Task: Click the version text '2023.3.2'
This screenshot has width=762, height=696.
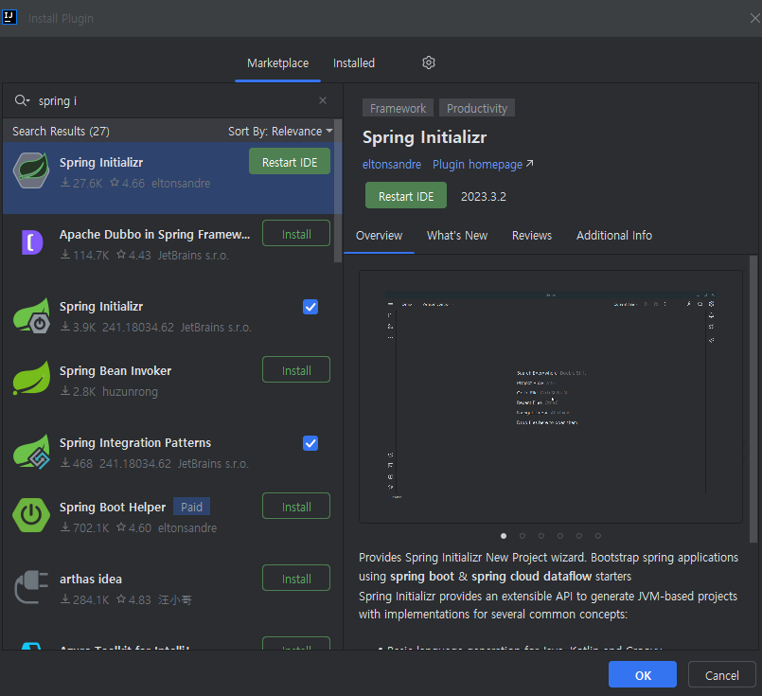Action: [x=483, y=196]
